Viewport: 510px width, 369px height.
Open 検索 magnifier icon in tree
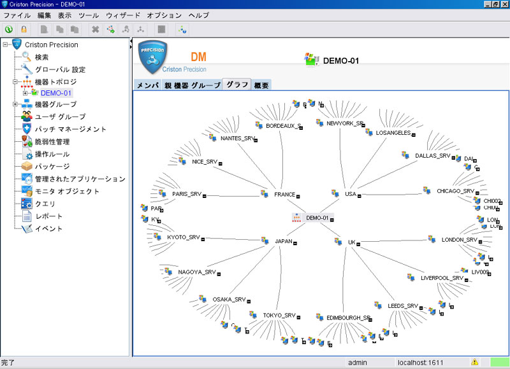pyautogui.click(x=27, y=57)
